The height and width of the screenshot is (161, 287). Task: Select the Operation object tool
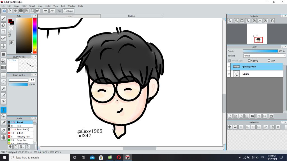pyautogui.click(x=3, y=116)
